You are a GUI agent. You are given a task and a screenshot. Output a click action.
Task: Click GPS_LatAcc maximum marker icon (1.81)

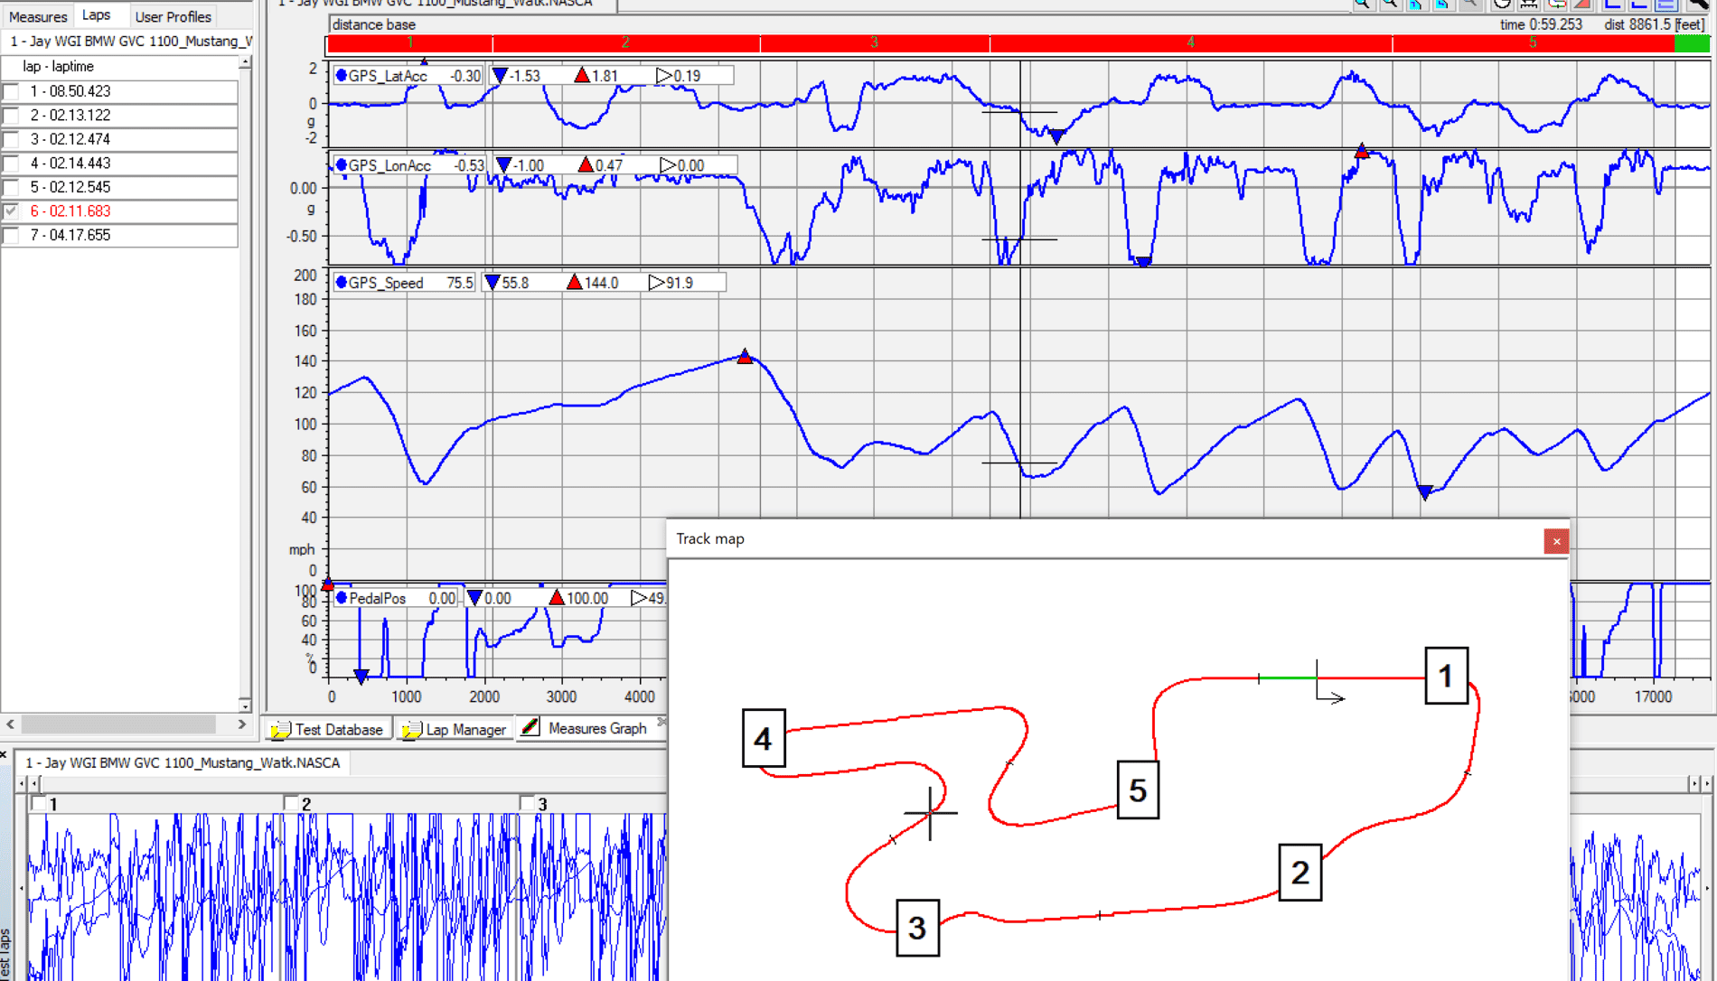[582, 75]
